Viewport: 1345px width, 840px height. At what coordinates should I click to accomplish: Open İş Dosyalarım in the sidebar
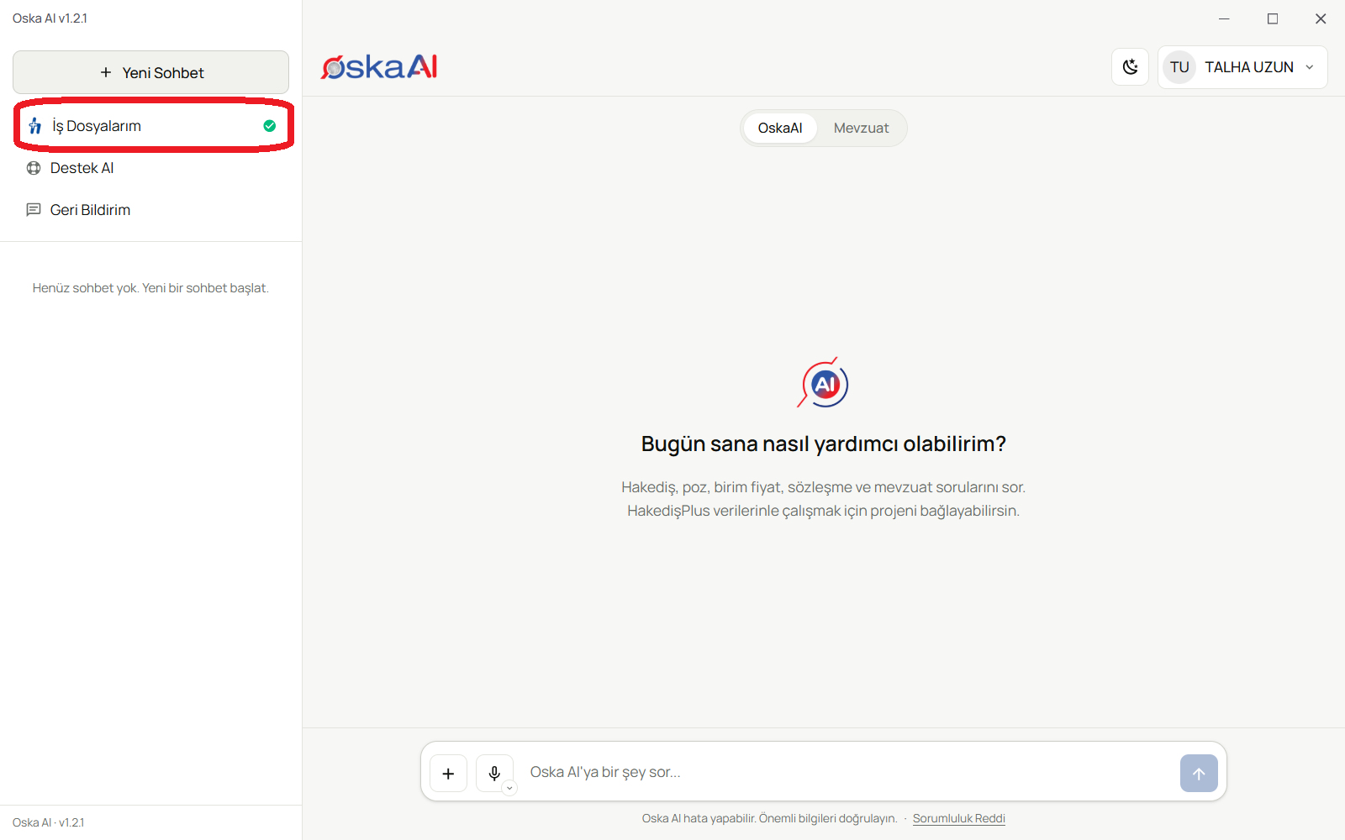pos(150,126)
